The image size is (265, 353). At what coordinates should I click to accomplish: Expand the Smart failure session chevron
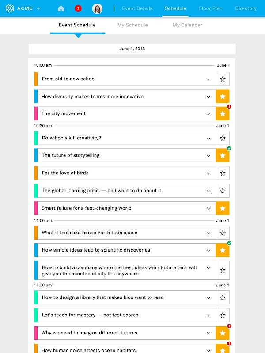coord(209,208)
